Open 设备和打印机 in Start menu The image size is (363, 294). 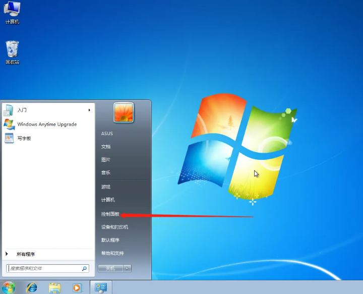click(x=114, y=227)
